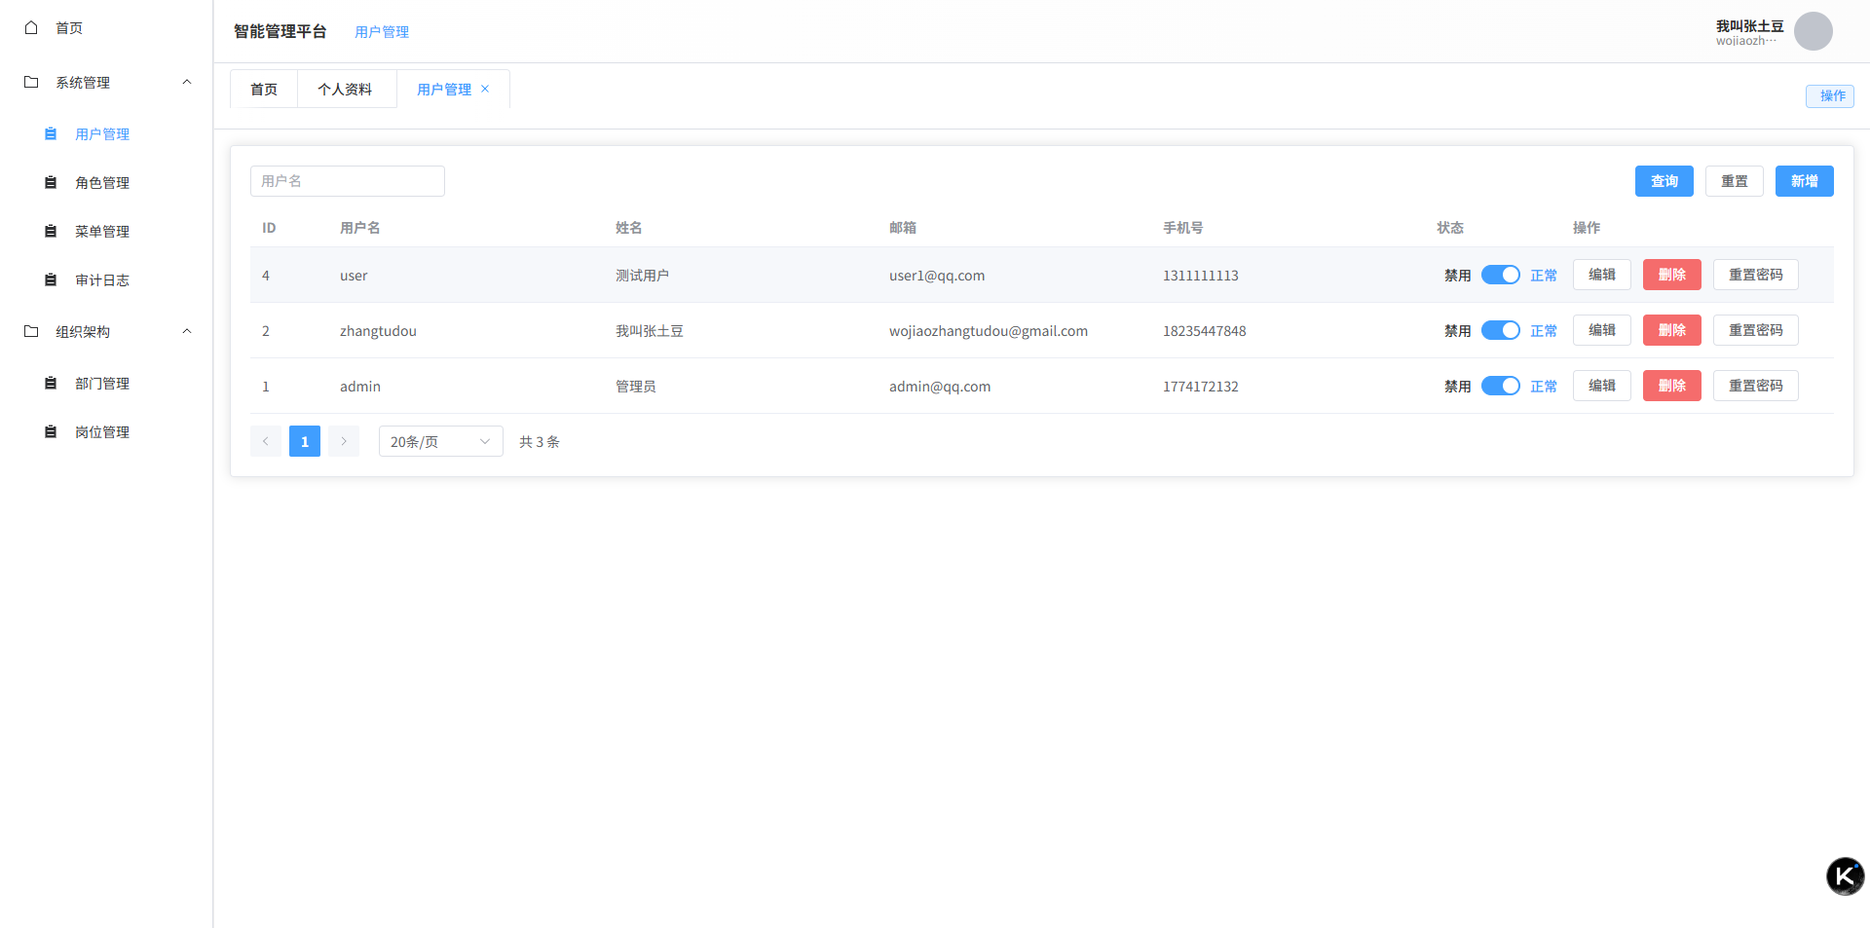Click the 测试用户 name cell
The width and height of the screenshot is (1870, 928).
pyautogui.click(x=642, y=276)
